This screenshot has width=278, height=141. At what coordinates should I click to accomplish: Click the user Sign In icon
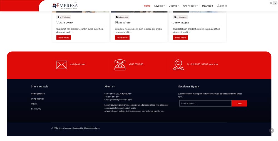[219, 6]
